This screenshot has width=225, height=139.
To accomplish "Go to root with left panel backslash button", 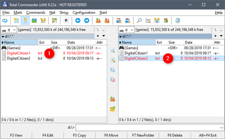I will 98,30.
